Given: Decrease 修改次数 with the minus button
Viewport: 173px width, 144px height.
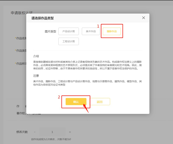Looking at the screenshot, I should click(35, 132).
